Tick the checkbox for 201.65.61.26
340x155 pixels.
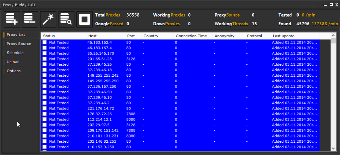[x=44, y=59]
